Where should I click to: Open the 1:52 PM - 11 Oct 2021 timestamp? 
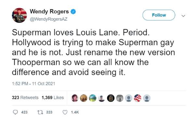click(x=33, y=84)
